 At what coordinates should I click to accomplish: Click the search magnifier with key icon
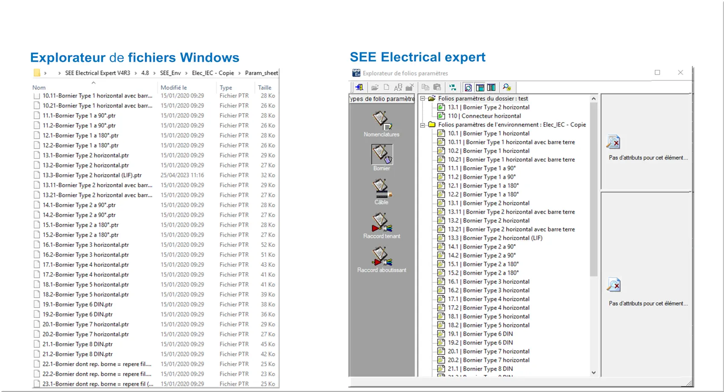click(507, 87)
